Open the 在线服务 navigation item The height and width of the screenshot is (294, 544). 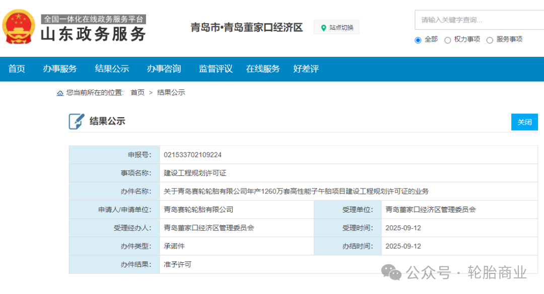[x=262, y=69]
